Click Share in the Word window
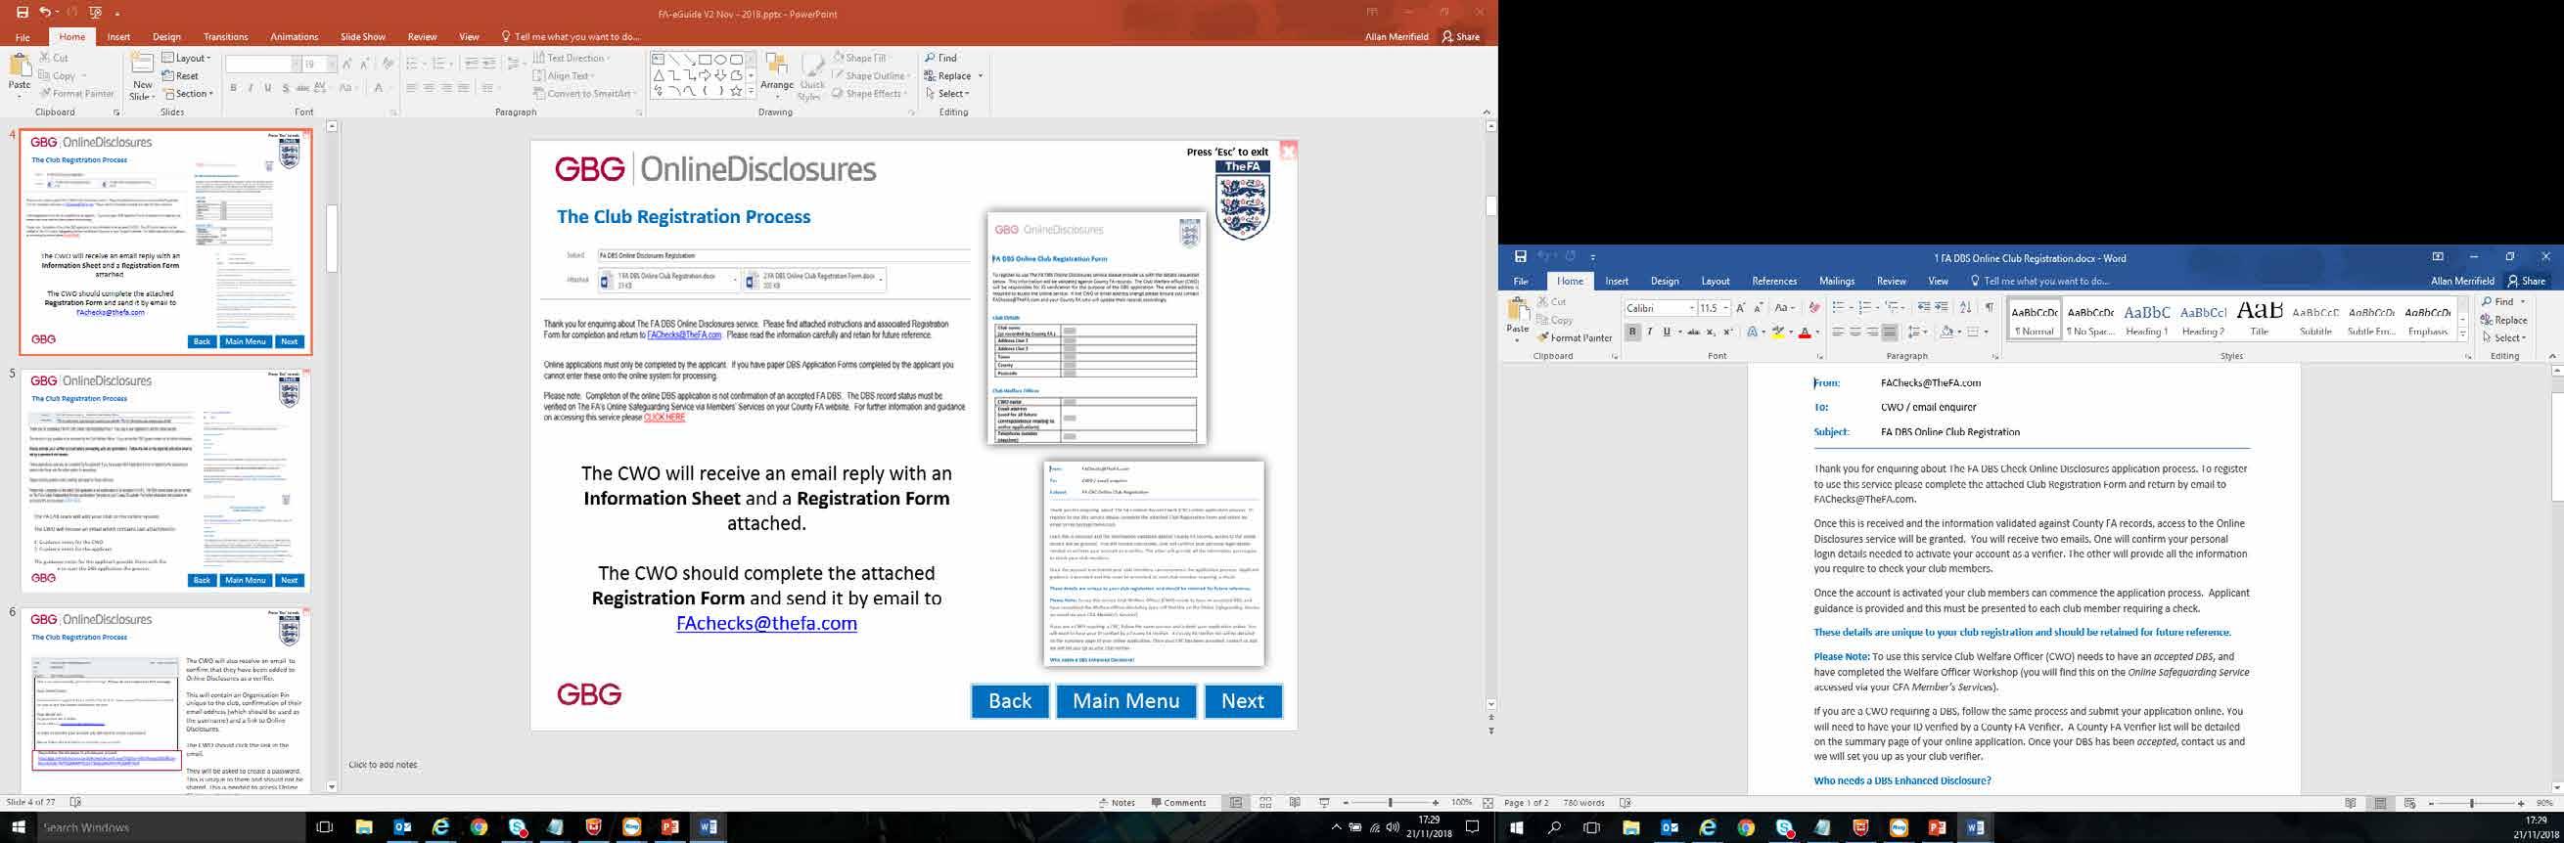2564x843 pixels. pos(2526,282)
